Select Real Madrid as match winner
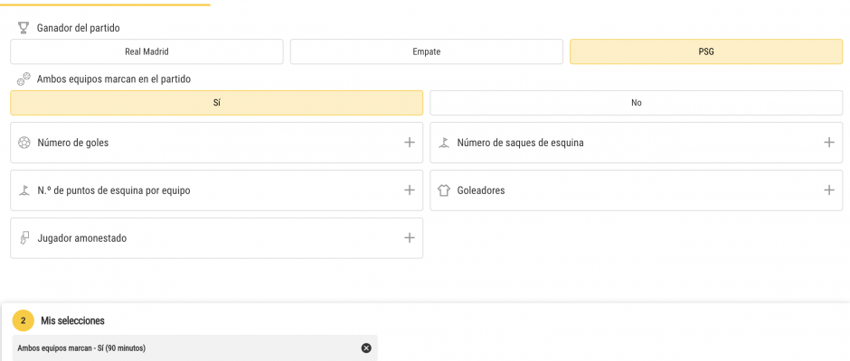 coord(146,51)
